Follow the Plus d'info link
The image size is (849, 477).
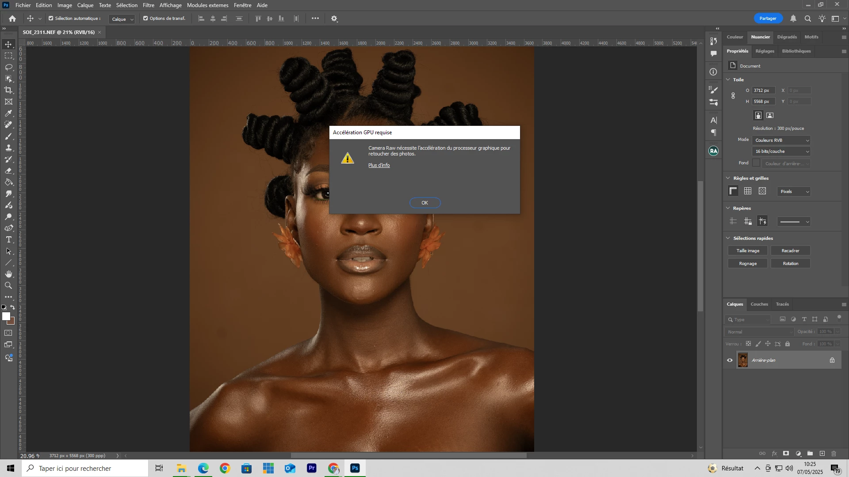coord(379,165)
